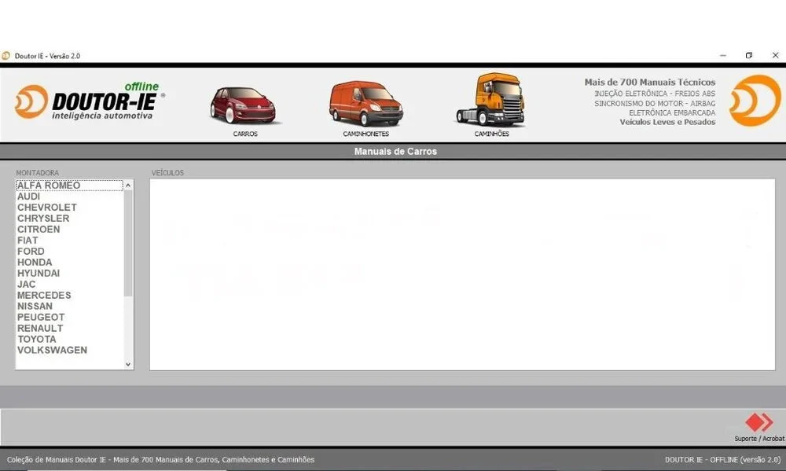Select TOYOTA in the manufacturer list
The height and width of the screenshot is (471, 786).
[37, 340]
